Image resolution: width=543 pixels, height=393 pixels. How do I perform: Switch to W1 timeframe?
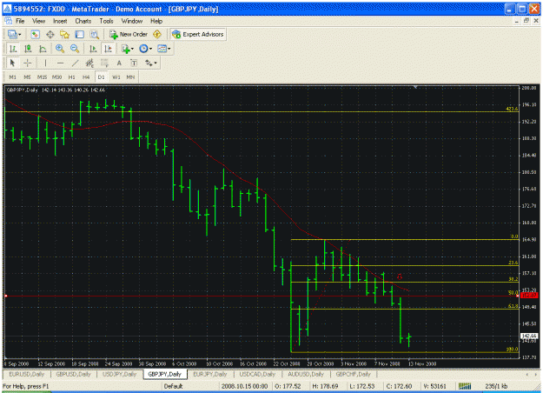click(116, 77)
